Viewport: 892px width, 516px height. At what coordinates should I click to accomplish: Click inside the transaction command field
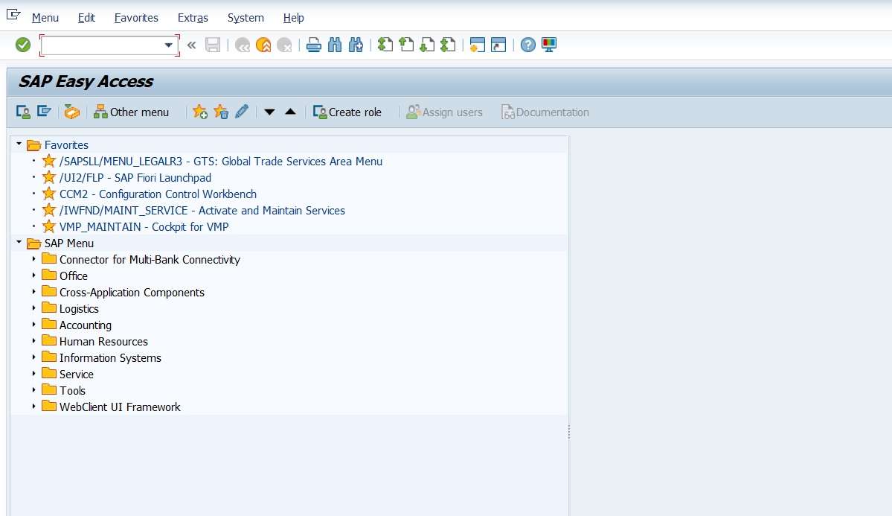point(103,45)
